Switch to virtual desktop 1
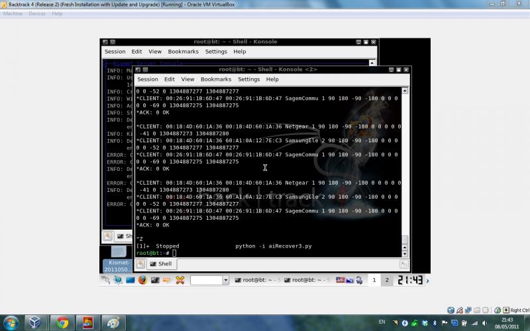The height and width of the screenshot is (331, 530). pyautogui.click(x=374, y=281)
